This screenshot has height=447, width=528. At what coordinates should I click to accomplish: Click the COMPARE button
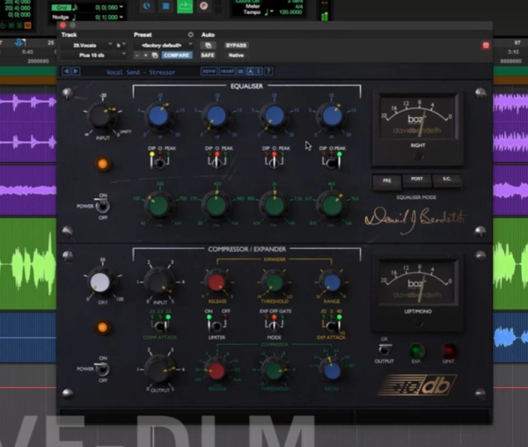[177, 55]
